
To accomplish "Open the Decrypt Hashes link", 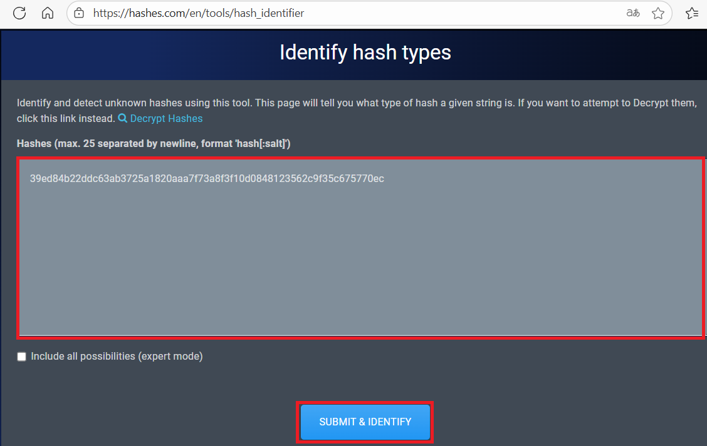I will point(166,118).
